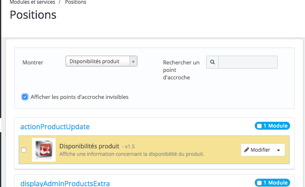Click the 'Montrer' label
The width and height of the screenshot is (305, 187).
coord(33,62)
